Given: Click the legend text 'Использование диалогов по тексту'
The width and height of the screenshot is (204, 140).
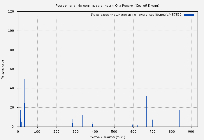Looking at the screenshot, I should pyautogui.click(x=119, y=15).
